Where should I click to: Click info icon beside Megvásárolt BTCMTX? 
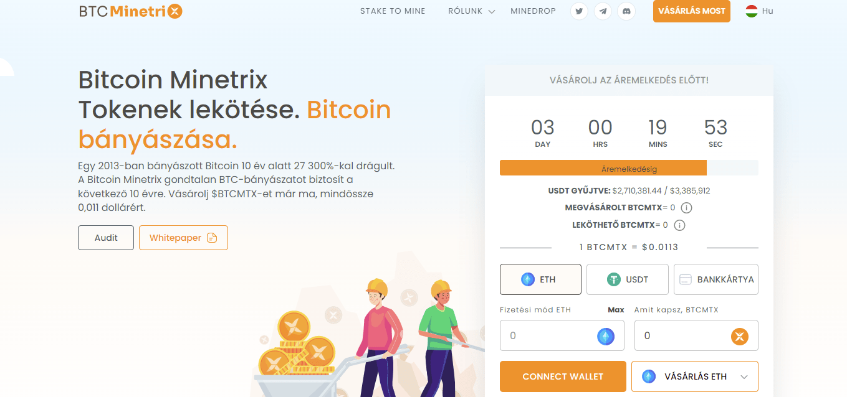pos(687,208)
